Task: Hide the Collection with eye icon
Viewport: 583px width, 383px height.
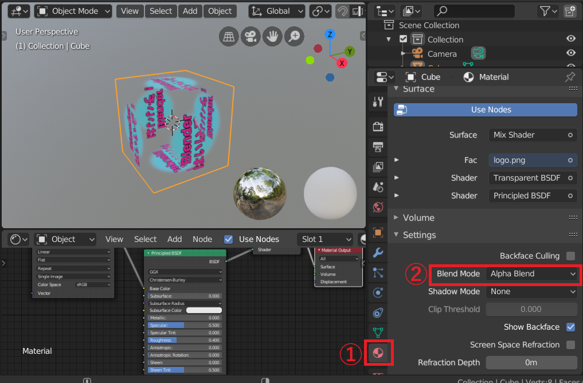Action: (571, 38)
